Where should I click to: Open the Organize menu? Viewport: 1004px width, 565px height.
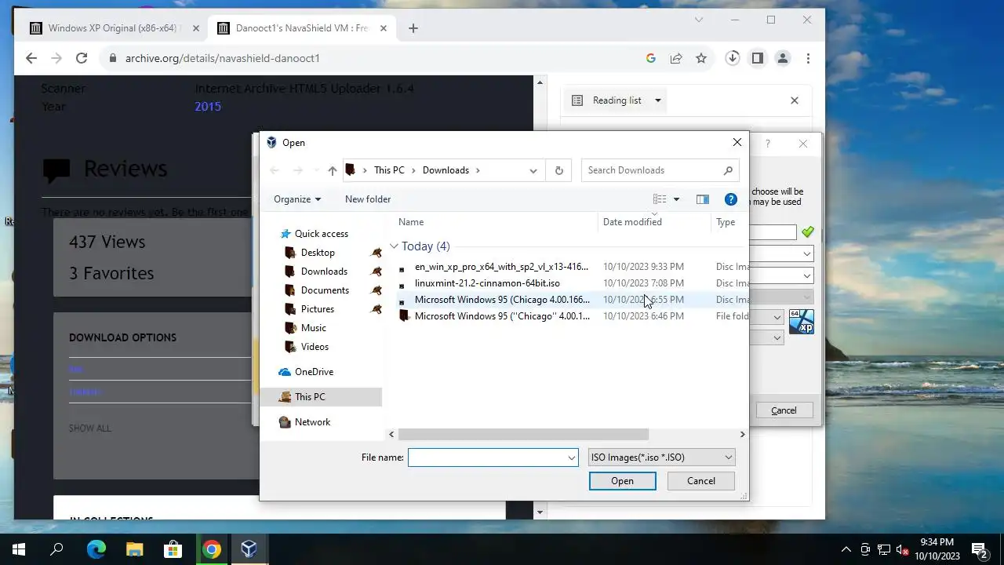tap(297, 199)
